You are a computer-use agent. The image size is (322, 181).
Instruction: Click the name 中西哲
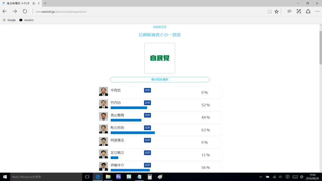pos(116,90)
